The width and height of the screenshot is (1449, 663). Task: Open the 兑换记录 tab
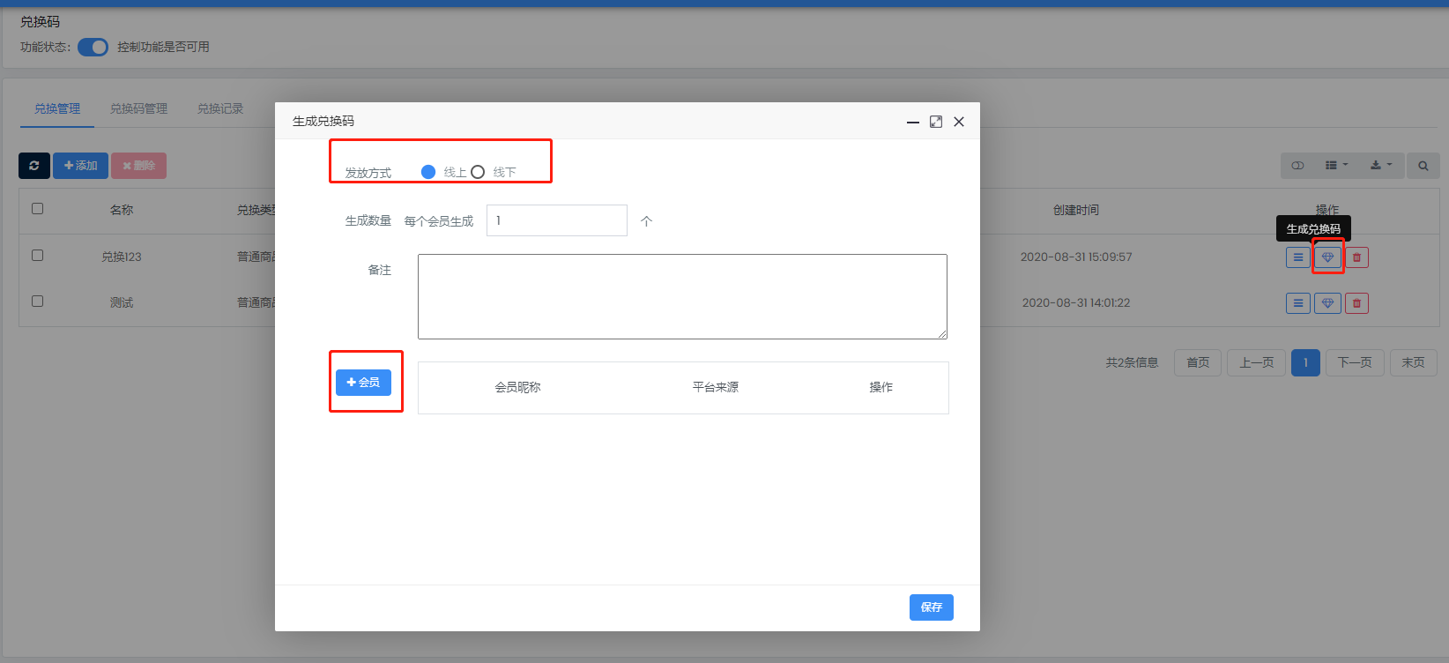coord(220,108)
